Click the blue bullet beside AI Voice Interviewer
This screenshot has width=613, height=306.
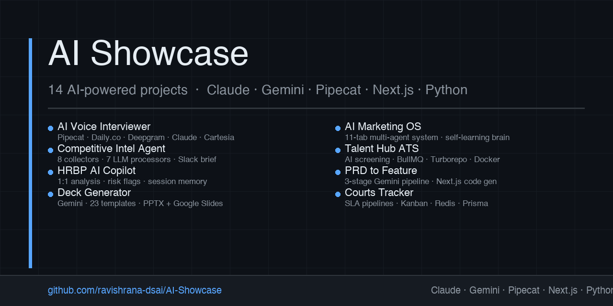coord(50,128)
